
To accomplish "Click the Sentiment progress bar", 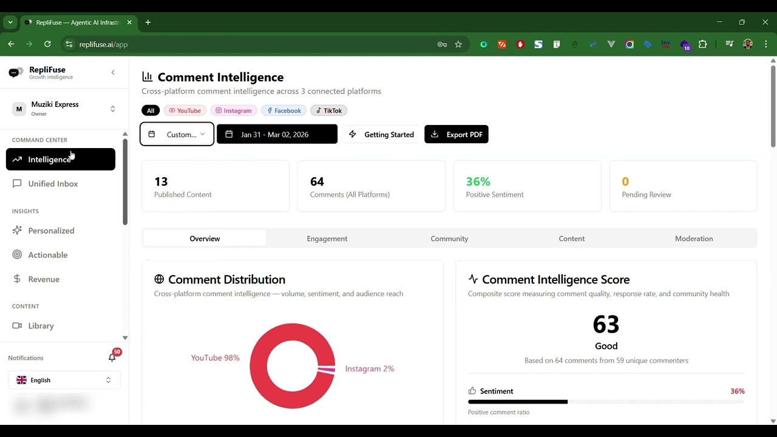I will (606, 402).
